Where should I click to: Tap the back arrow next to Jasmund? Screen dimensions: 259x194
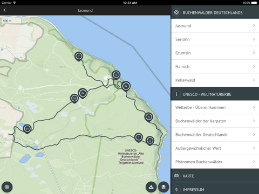5,10
